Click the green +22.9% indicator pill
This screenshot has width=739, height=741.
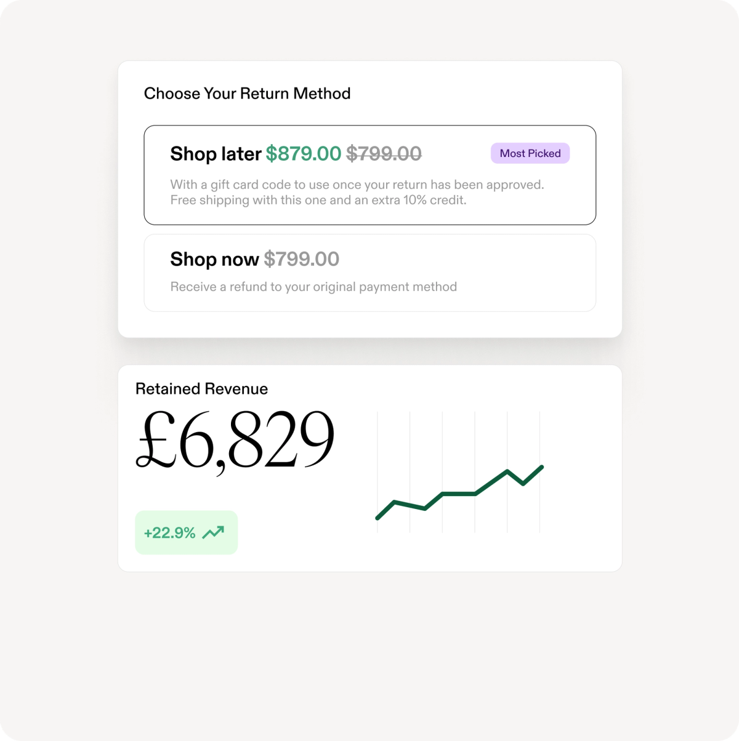click(x=186, y=532)
